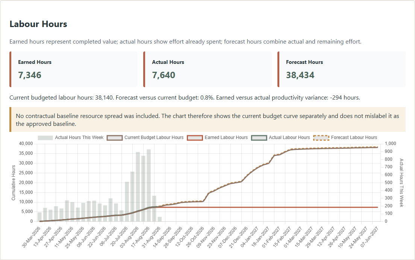Click the no contractual baseline notice banner
This screenshot has height=260, width=415.
207,119
